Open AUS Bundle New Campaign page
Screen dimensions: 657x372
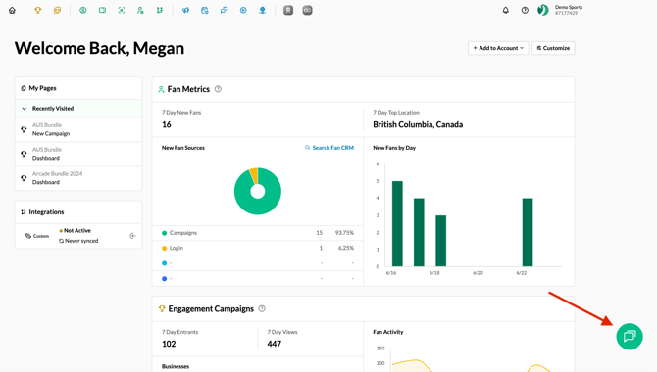[78, 129]
